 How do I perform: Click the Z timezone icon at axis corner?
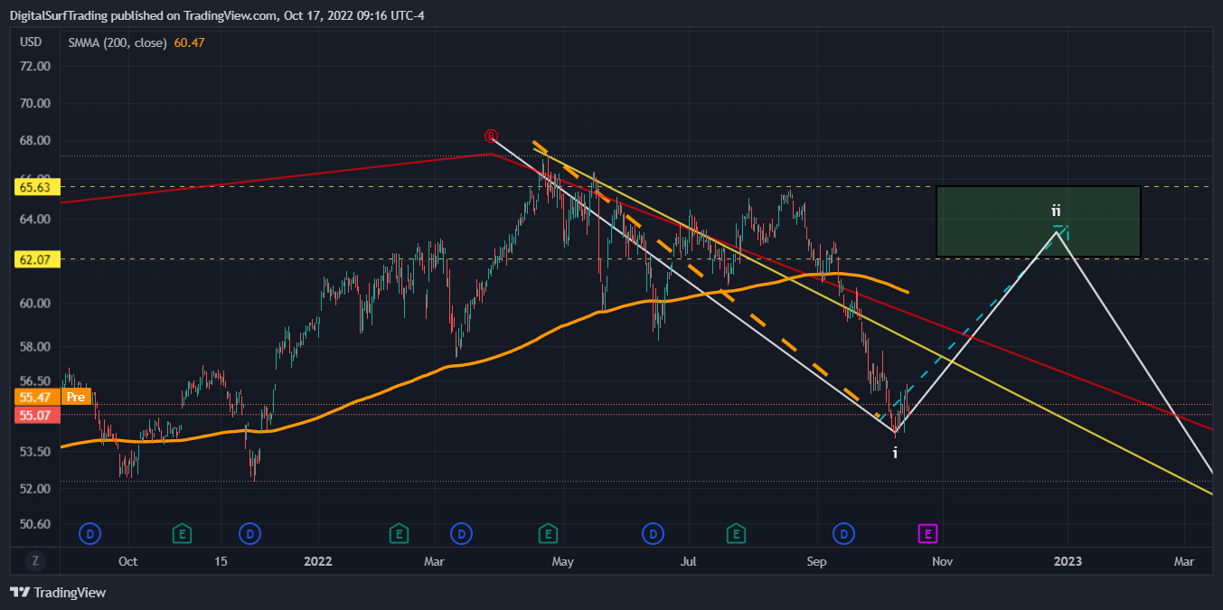[35, 561]
